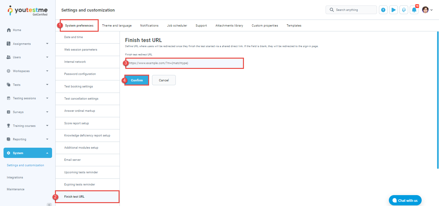Collapse sidebar with double-chevron icon
439x206 pixels.
(x=49, y=204)
